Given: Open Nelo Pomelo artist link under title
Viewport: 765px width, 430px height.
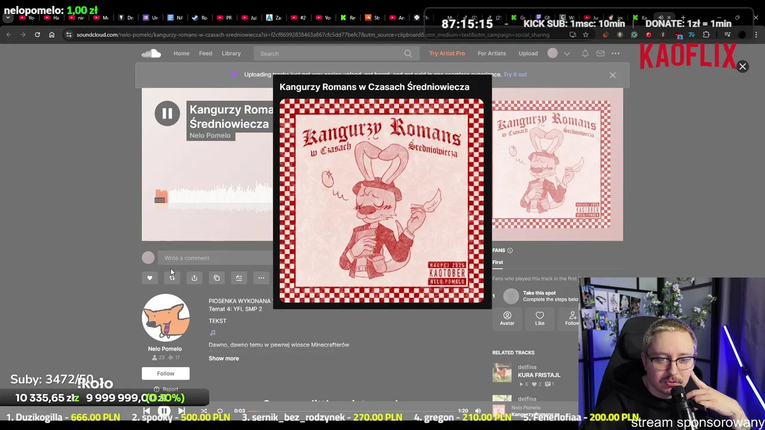Looking at the screenshot, I should [210, 136].
